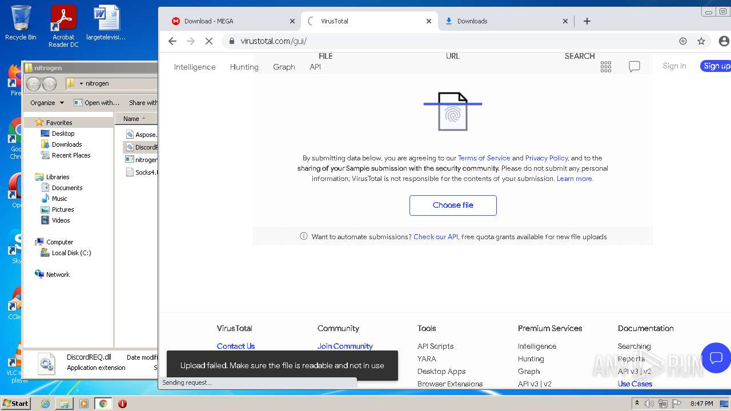Launch Acrobat Reader DC from desktop
The image size is (731, 411).
pyautogui.click(x=63, y=26)
